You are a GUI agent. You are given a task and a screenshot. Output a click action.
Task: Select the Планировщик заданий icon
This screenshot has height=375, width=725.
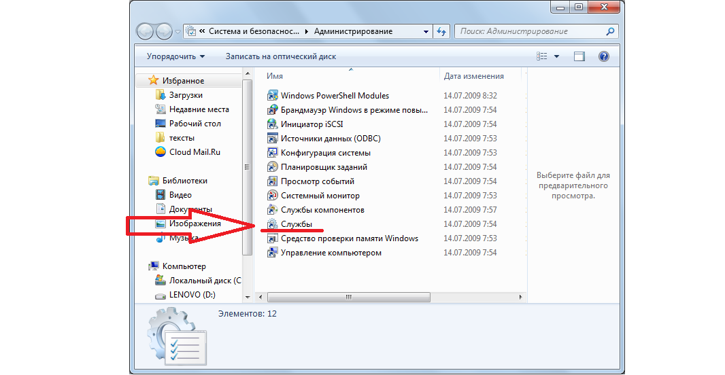(272, 167)
